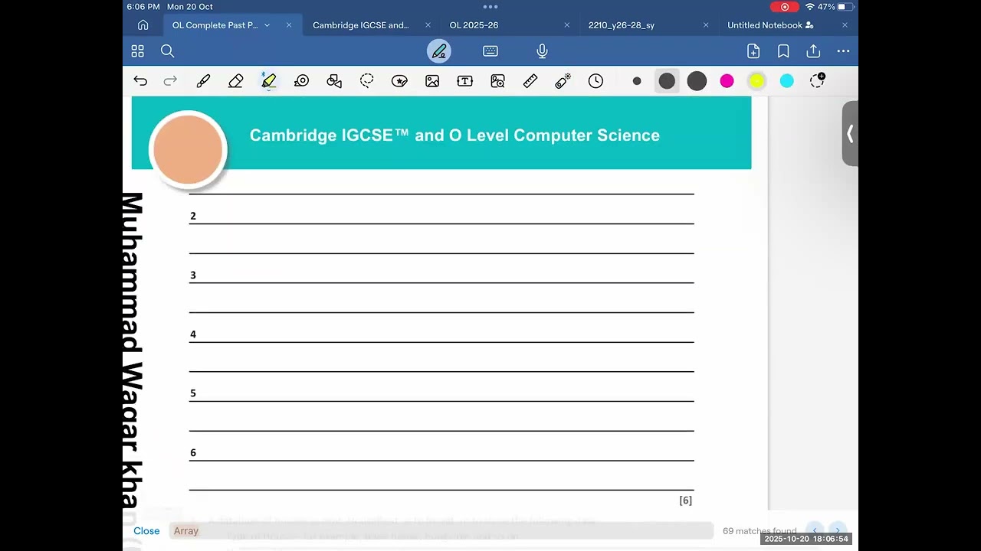Screen dimensions: 981x551
Task: Select the zoom and image search tool
Action: pyautogui.click(x=498, y=81)
